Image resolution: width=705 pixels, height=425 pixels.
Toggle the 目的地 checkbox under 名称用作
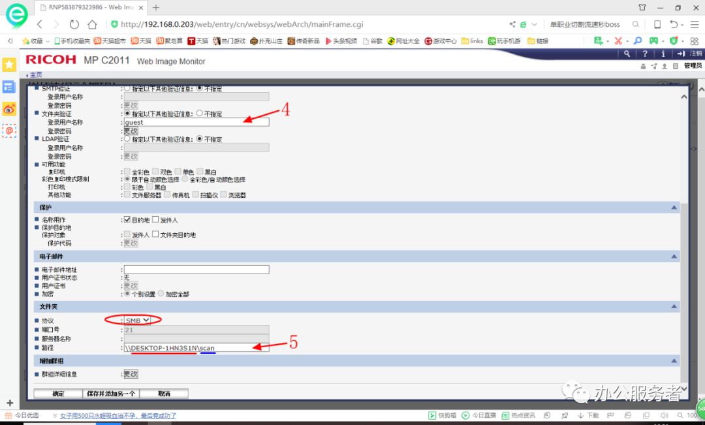[x=127, y=219]
